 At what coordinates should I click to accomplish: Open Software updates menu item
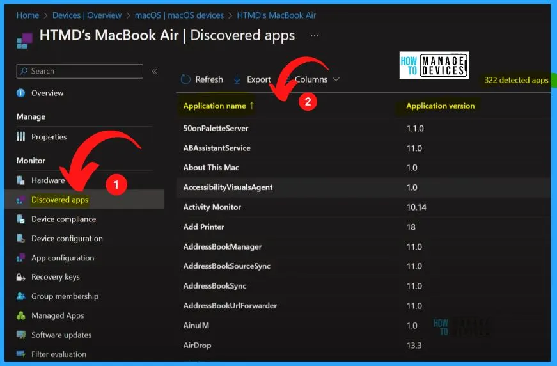coord(61,335)
